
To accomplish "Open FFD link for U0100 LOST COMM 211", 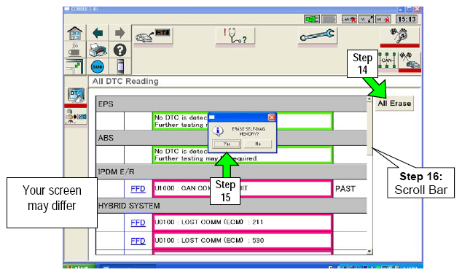I will (138, 222).
